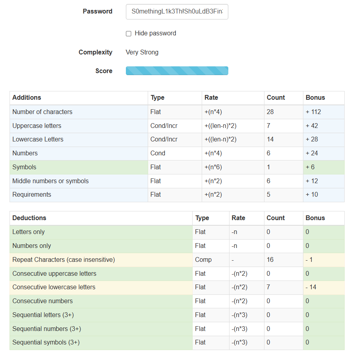Click the Letters only deduction row
The image size is (353, 358).
(x=29, y=232)
